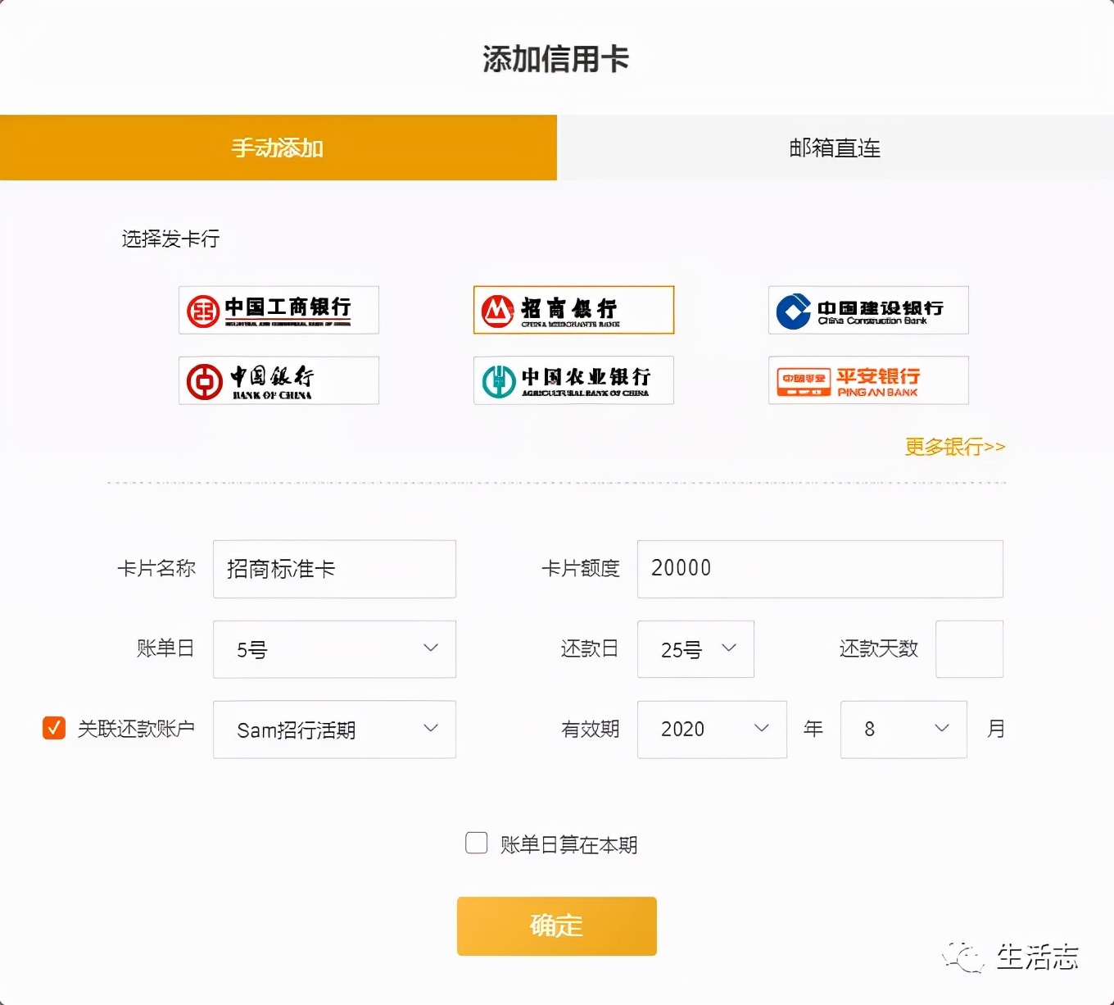This screenshot has height=1005, width=1114.
Task: Select the 中国银行 bank logo
Action: coord(278,380)
